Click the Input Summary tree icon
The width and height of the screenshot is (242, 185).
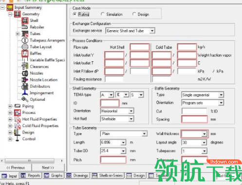tap(10, 7)
